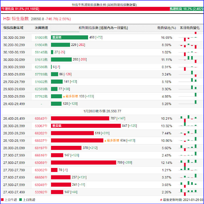Click the orange 最多新增 marker in 28,100-28,199 row
The height and width of the screenshot is (204, 204).
click(x=112, y=140)
